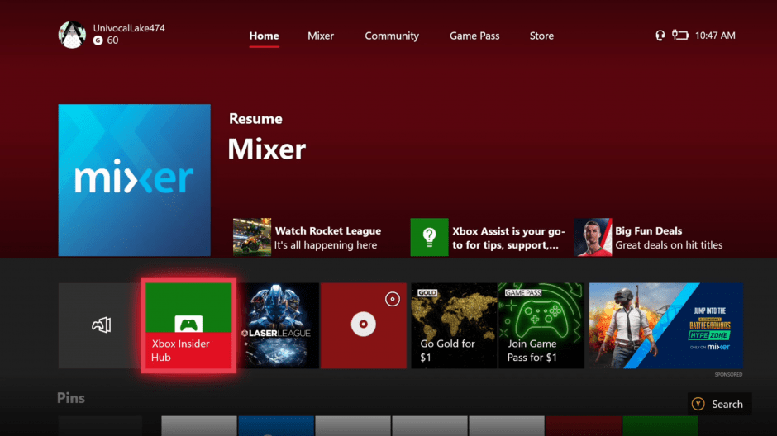Click the green Xbox Assist lightbulb icon

tap(429, 237)
